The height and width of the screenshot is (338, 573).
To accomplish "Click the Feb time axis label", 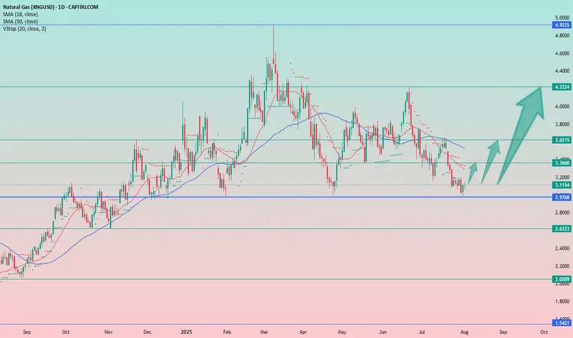I will click(227, 332).
